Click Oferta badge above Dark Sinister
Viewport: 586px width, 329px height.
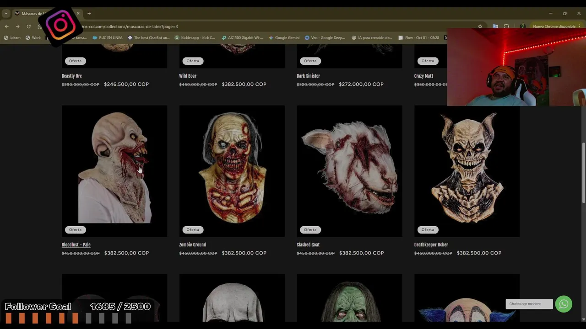pyautogui.click(x=310, y=61)
